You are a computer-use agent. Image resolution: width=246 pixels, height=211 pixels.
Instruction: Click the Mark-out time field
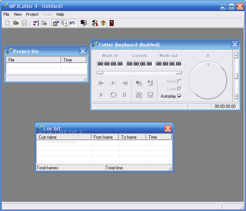pyautogui.click(x=169, y=64)
